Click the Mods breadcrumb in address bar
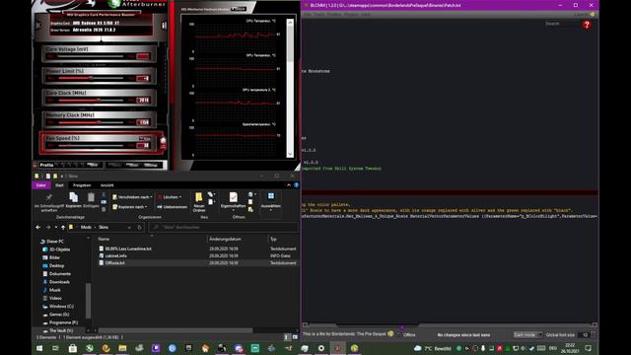 pos(86,228)
